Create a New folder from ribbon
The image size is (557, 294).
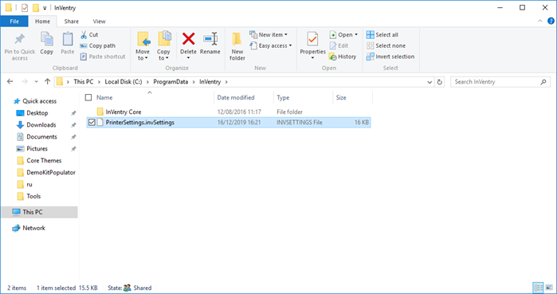click(237, 46)
